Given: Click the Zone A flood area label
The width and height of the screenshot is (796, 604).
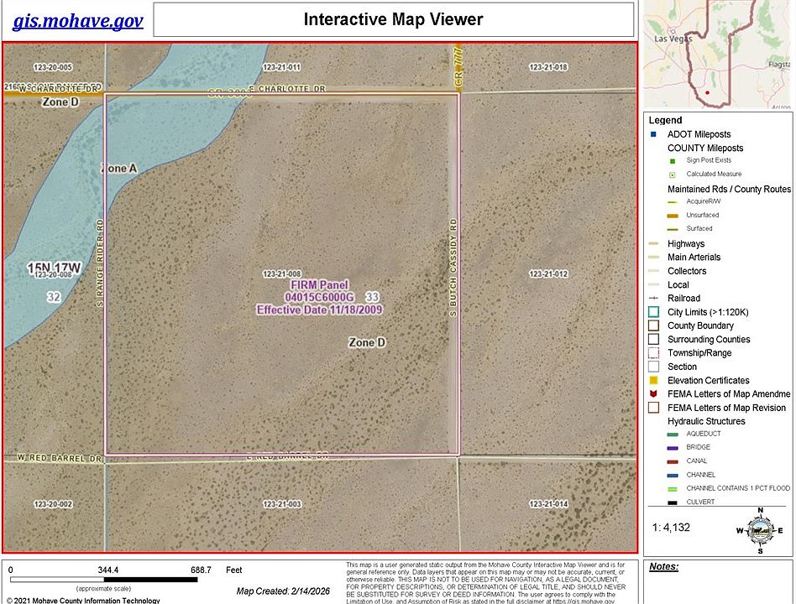Looking at the screenshot, I should [x=118, y=169].
